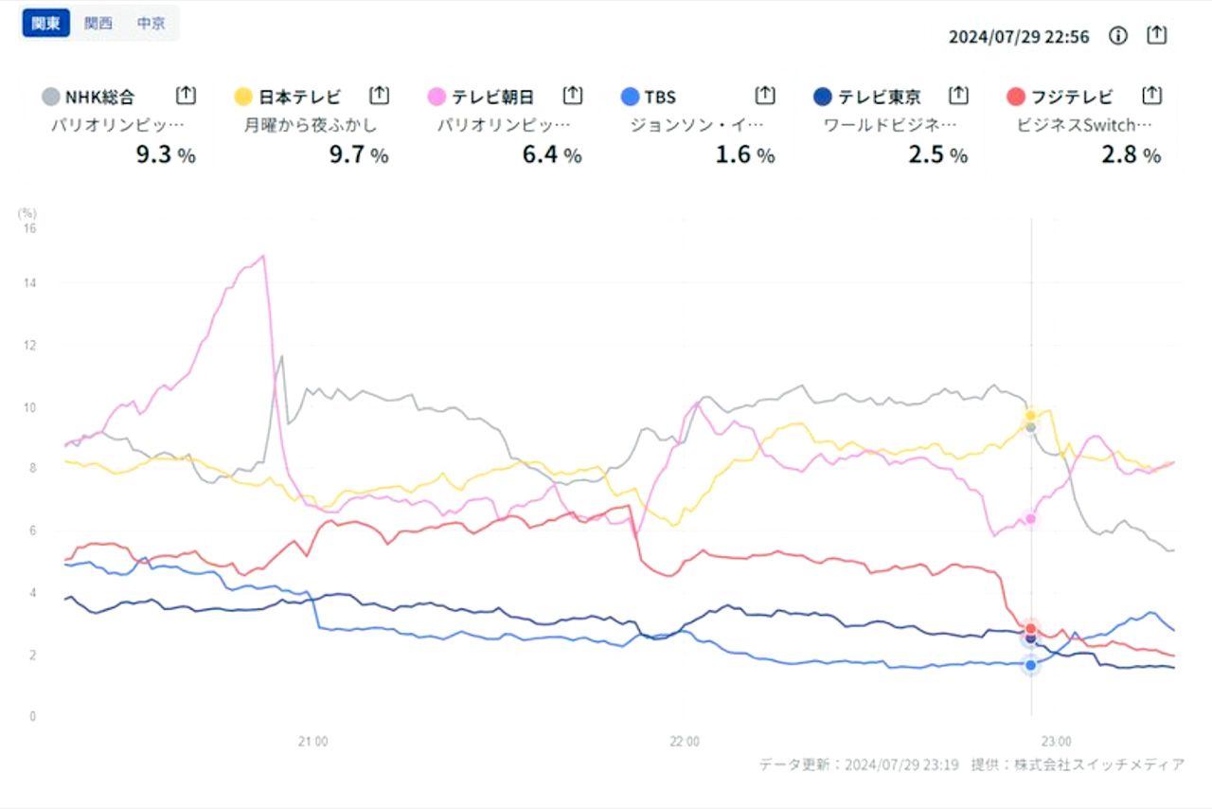Viewport: 1212px width, 809px height.
Task: Select the highlighted 関東 tab
Action: (45, 23)
